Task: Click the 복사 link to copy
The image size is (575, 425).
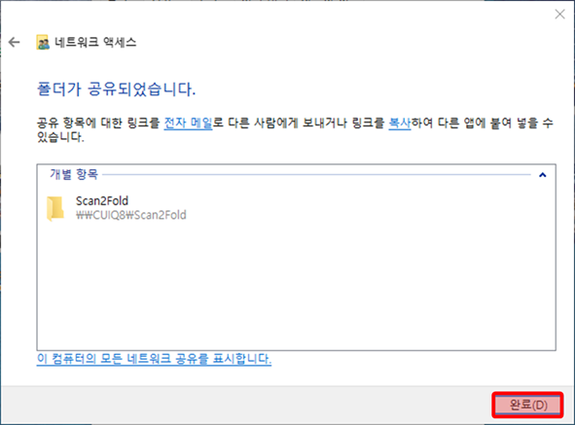Action: pyautogui.click(x=399, y=123)
